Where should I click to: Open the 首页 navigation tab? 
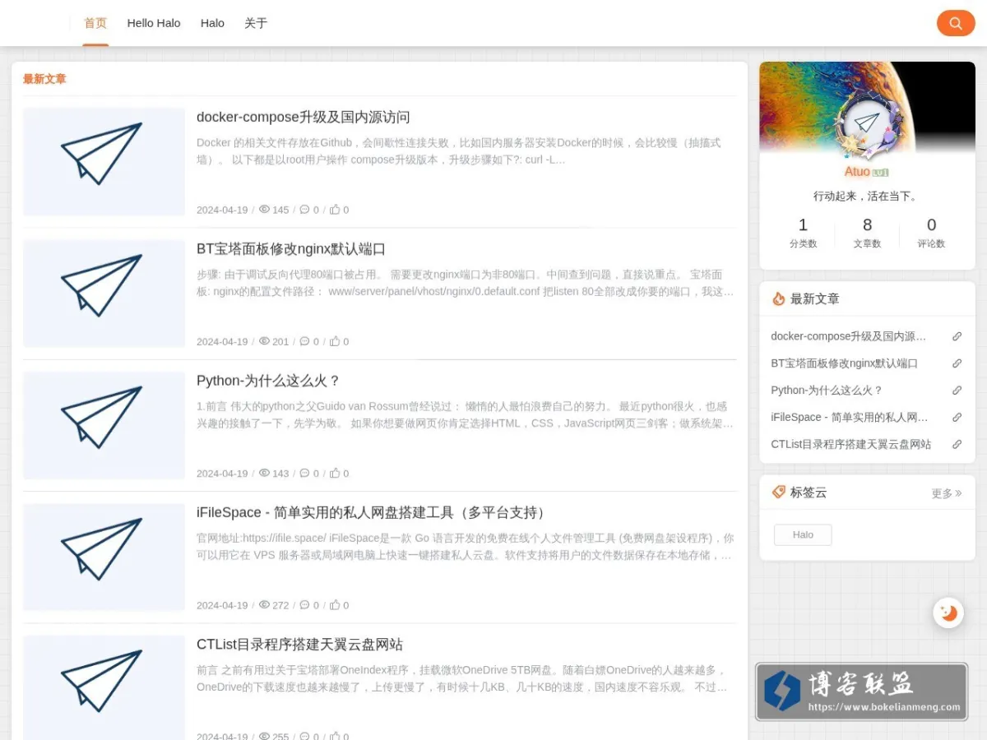click(95, 23)
